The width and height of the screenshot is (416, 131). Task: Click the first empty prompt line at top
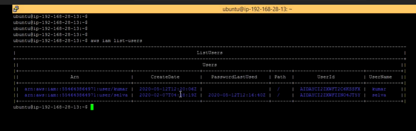tap(51, 16)
